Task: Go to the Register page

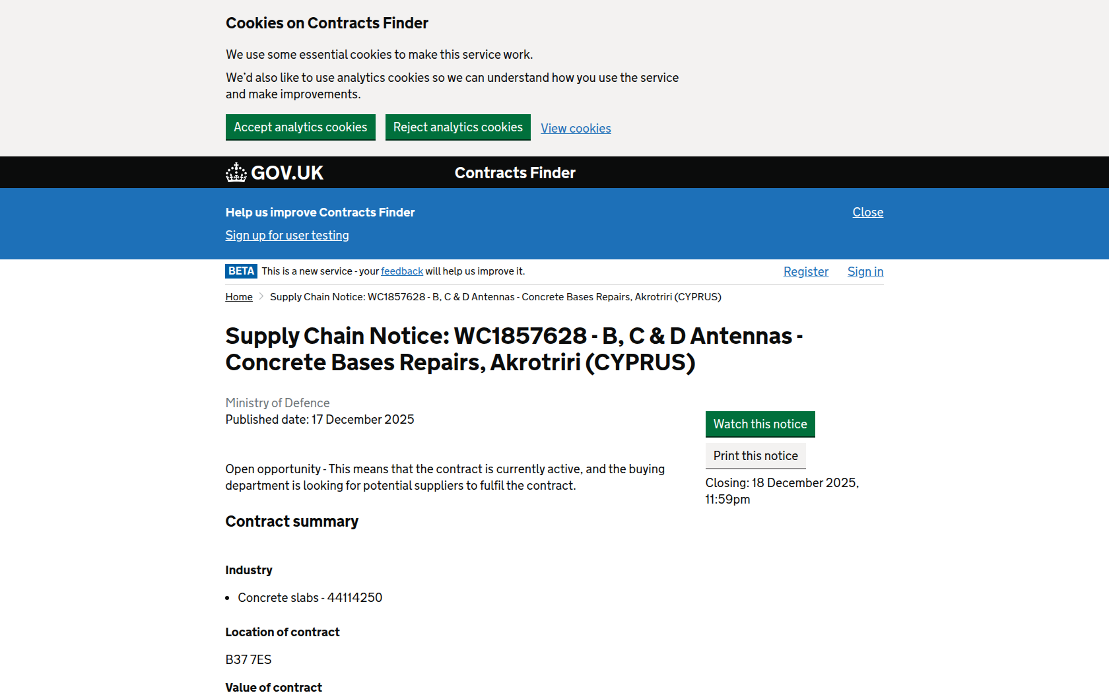Action: 805,272
